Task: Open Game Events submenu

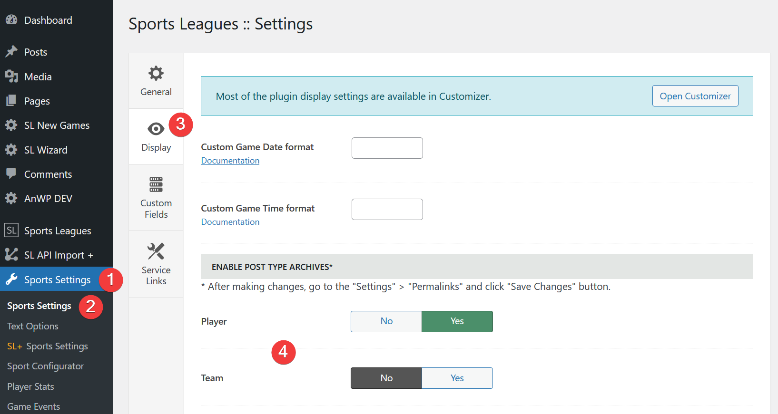Action: click(x=33, y=406)
